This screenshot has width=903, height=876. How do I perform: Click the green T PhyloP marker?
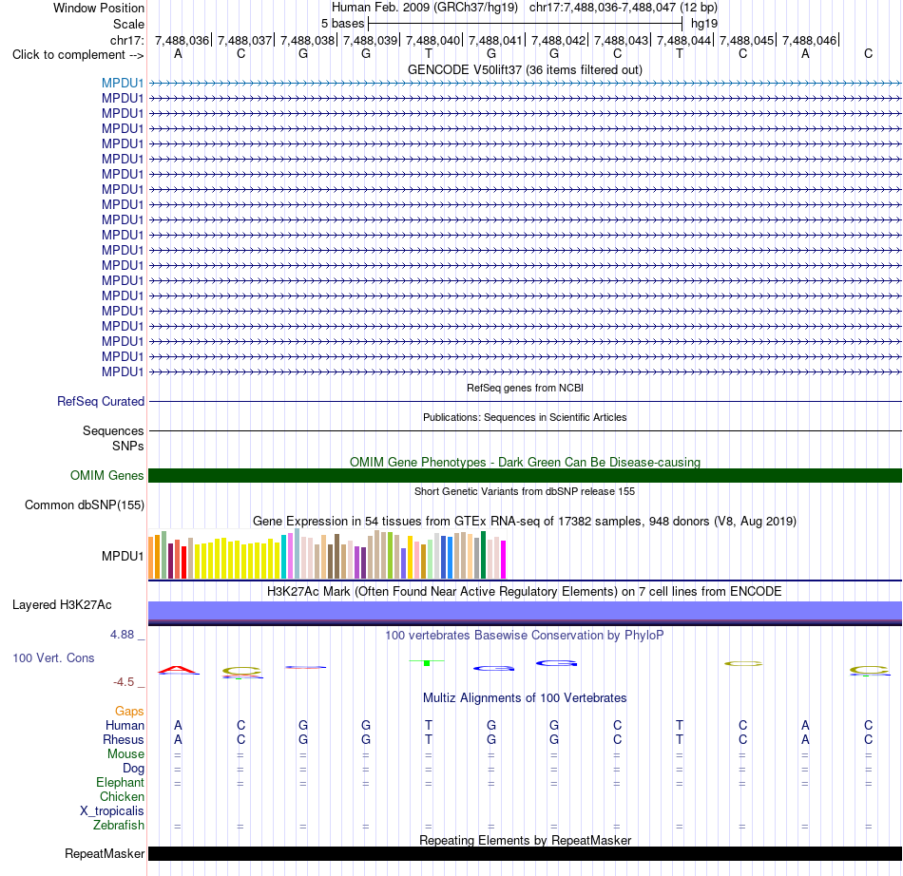[427, 663]
